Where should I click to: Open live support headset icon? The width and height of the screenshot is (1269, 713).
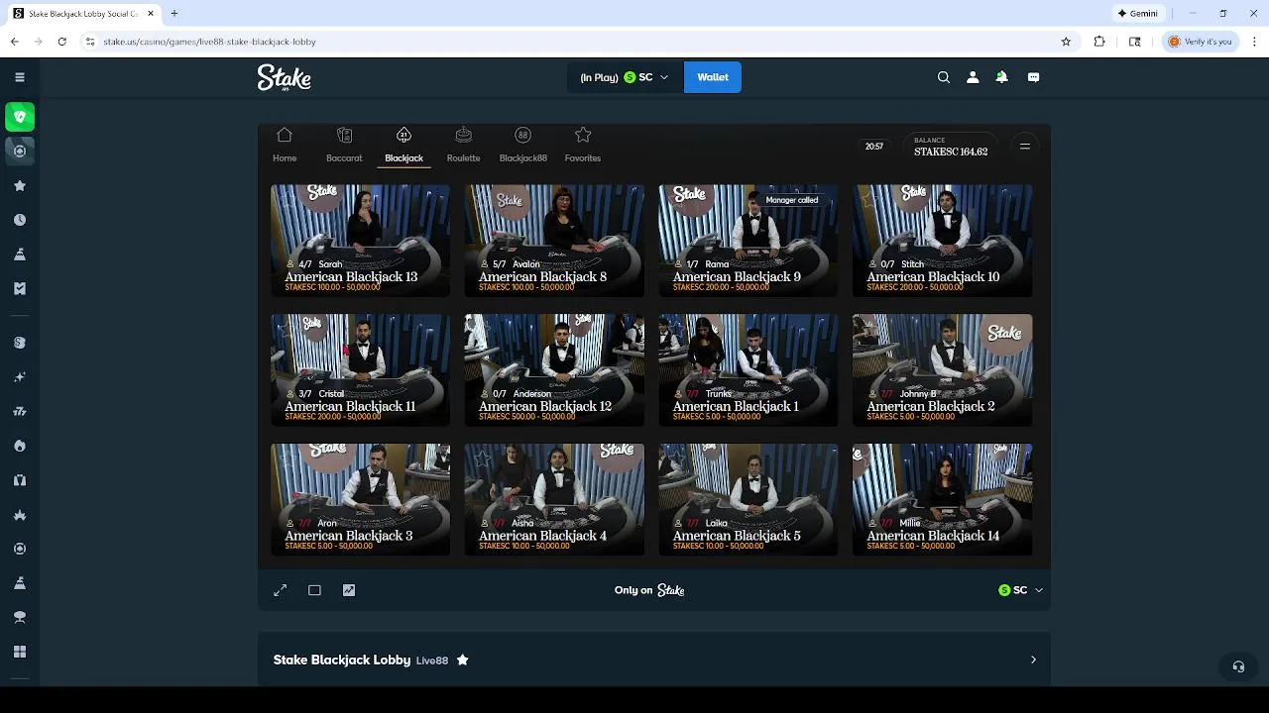coord(1238,666)
